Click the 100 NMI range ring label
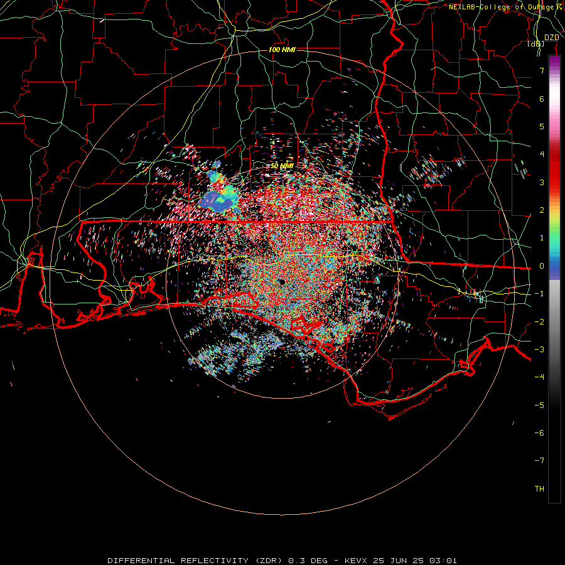The image size is (565, 565). (282, 50)
